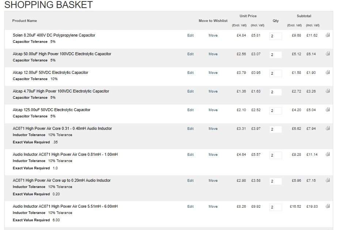The height and width of the screenshot is (230, 338).
Task: Remove Alcap 12.00uF capacitor with trash icon
Action: pos(328,72)
